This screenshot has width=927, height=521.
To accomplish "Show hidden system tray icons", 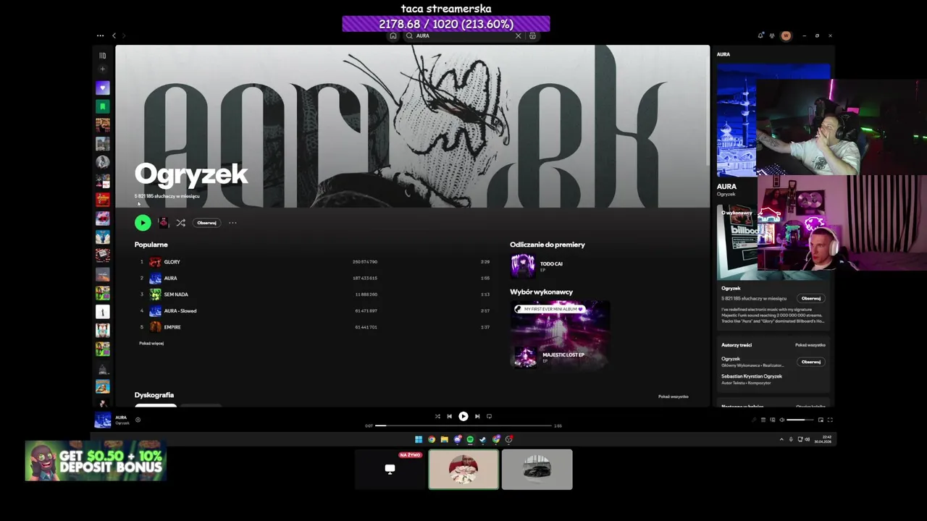I will [781, 439].
